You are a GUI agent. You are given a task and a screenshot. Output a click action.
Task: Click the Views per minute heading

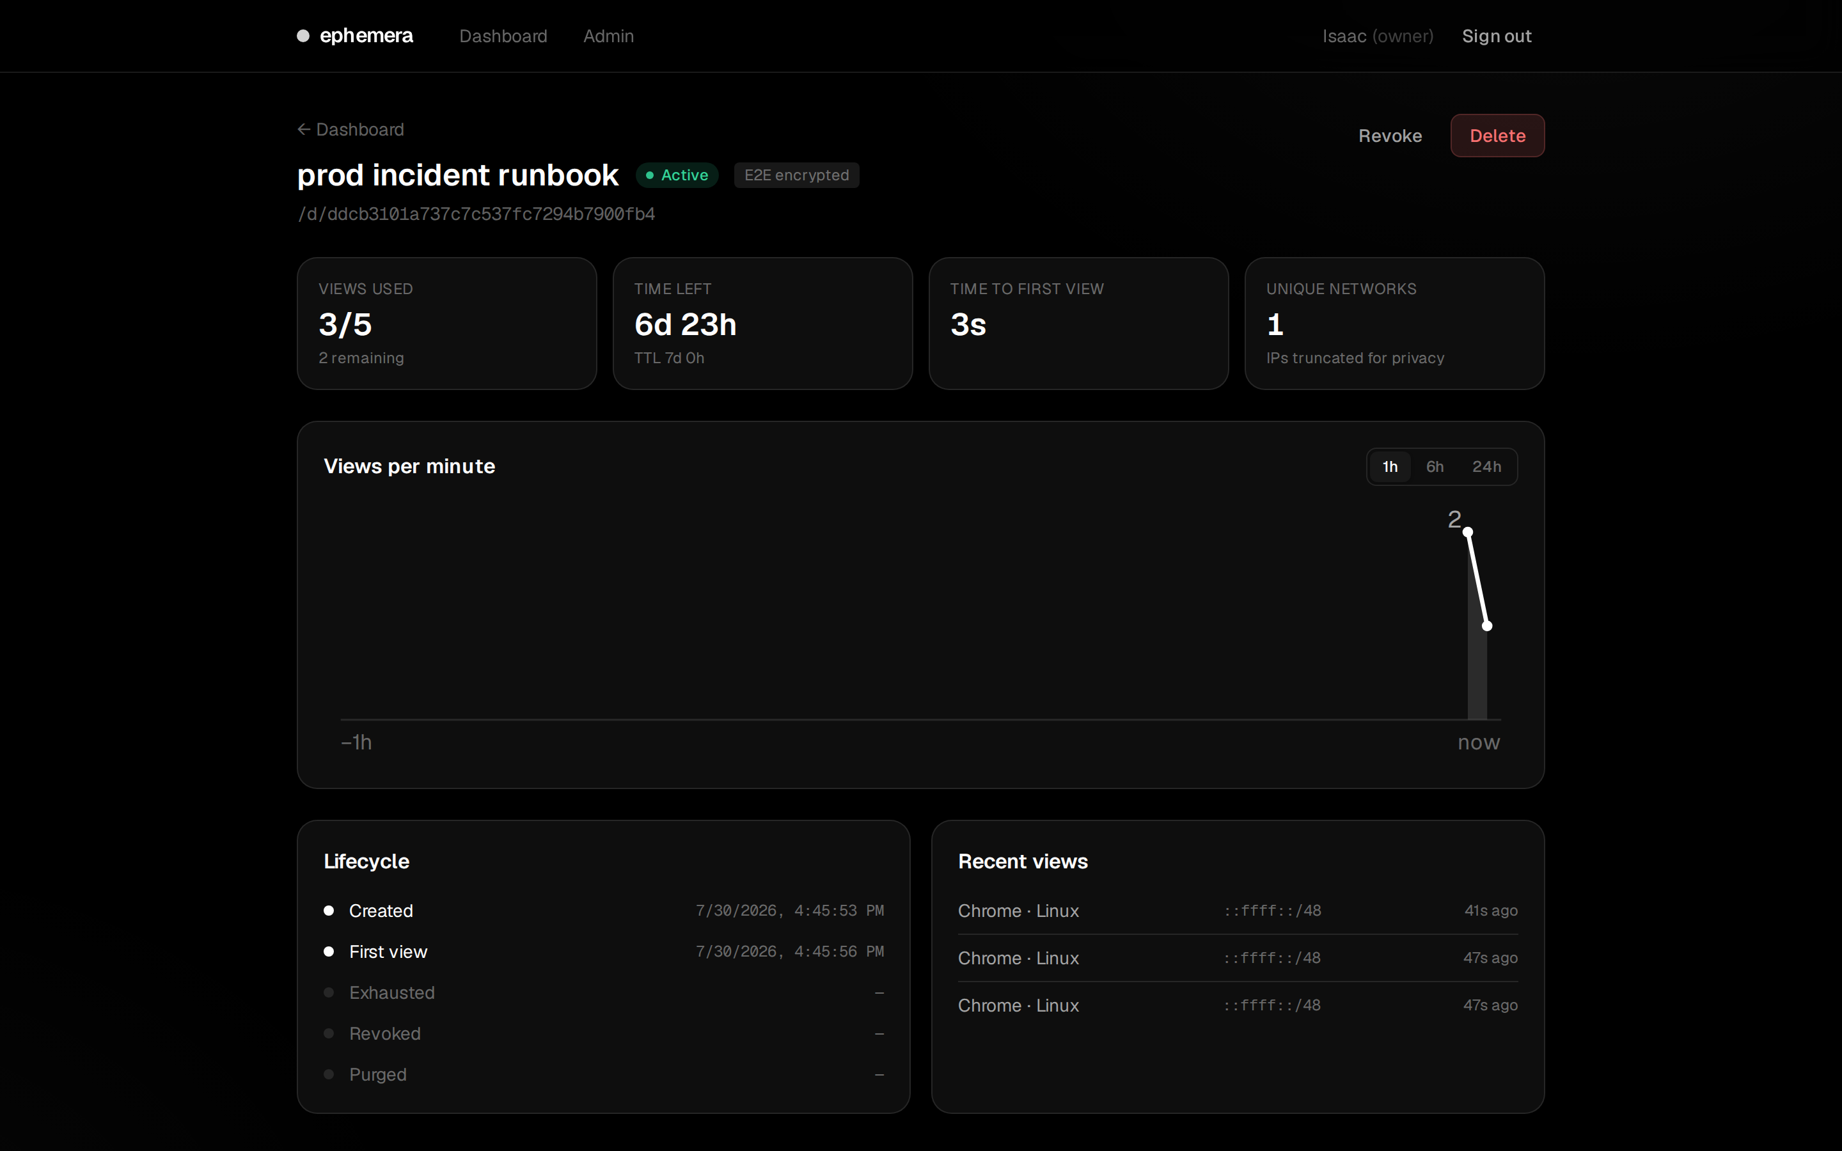(x=409, y=466)
